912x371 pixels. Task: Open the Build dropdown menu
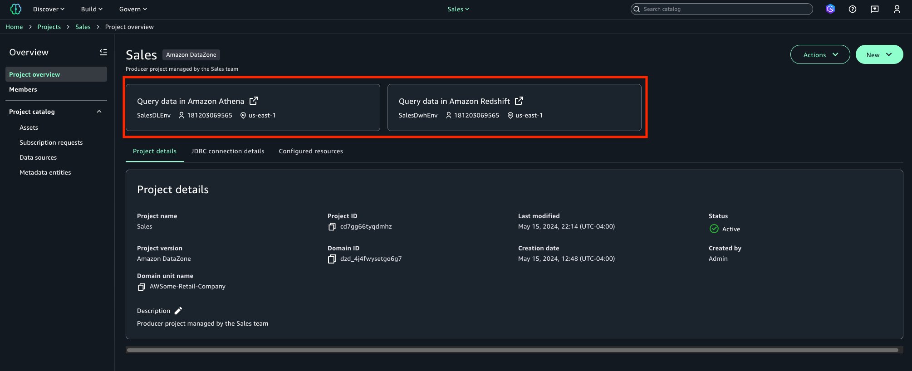point(92,9)
